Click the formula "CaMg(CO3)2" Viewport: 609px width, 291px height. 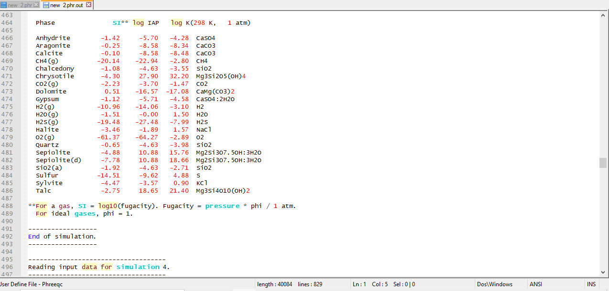[216, 92]
